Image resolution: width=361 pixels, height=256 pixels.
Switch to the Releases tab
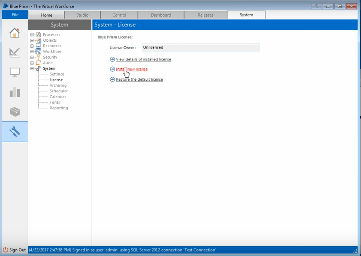pos(206,15)
